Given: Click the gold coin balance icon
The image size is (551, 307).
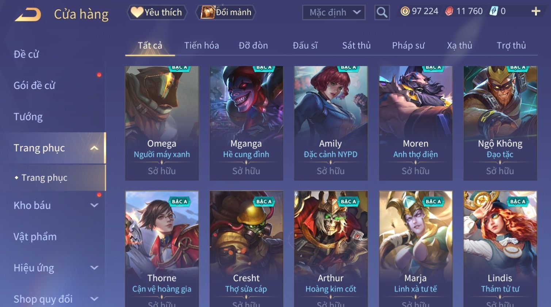Looking at the screenshot, I should click(x=405, y=11).
